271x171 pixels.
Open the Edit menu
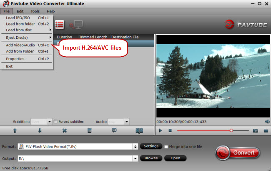pos(20,11)
